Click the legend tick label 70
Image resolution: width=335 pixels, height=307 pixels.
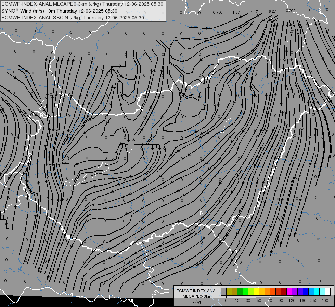(270, 301)
